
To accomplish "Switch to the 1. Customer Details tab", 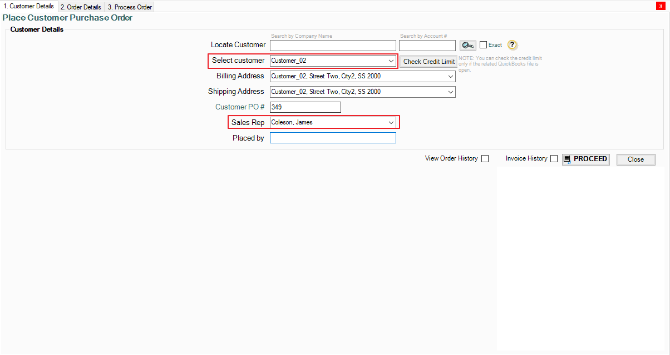I will tap(29, 7).
